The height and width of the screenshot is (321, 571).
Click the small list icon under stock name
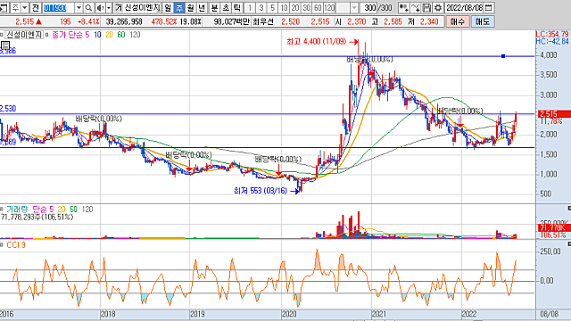click(5, 45)
